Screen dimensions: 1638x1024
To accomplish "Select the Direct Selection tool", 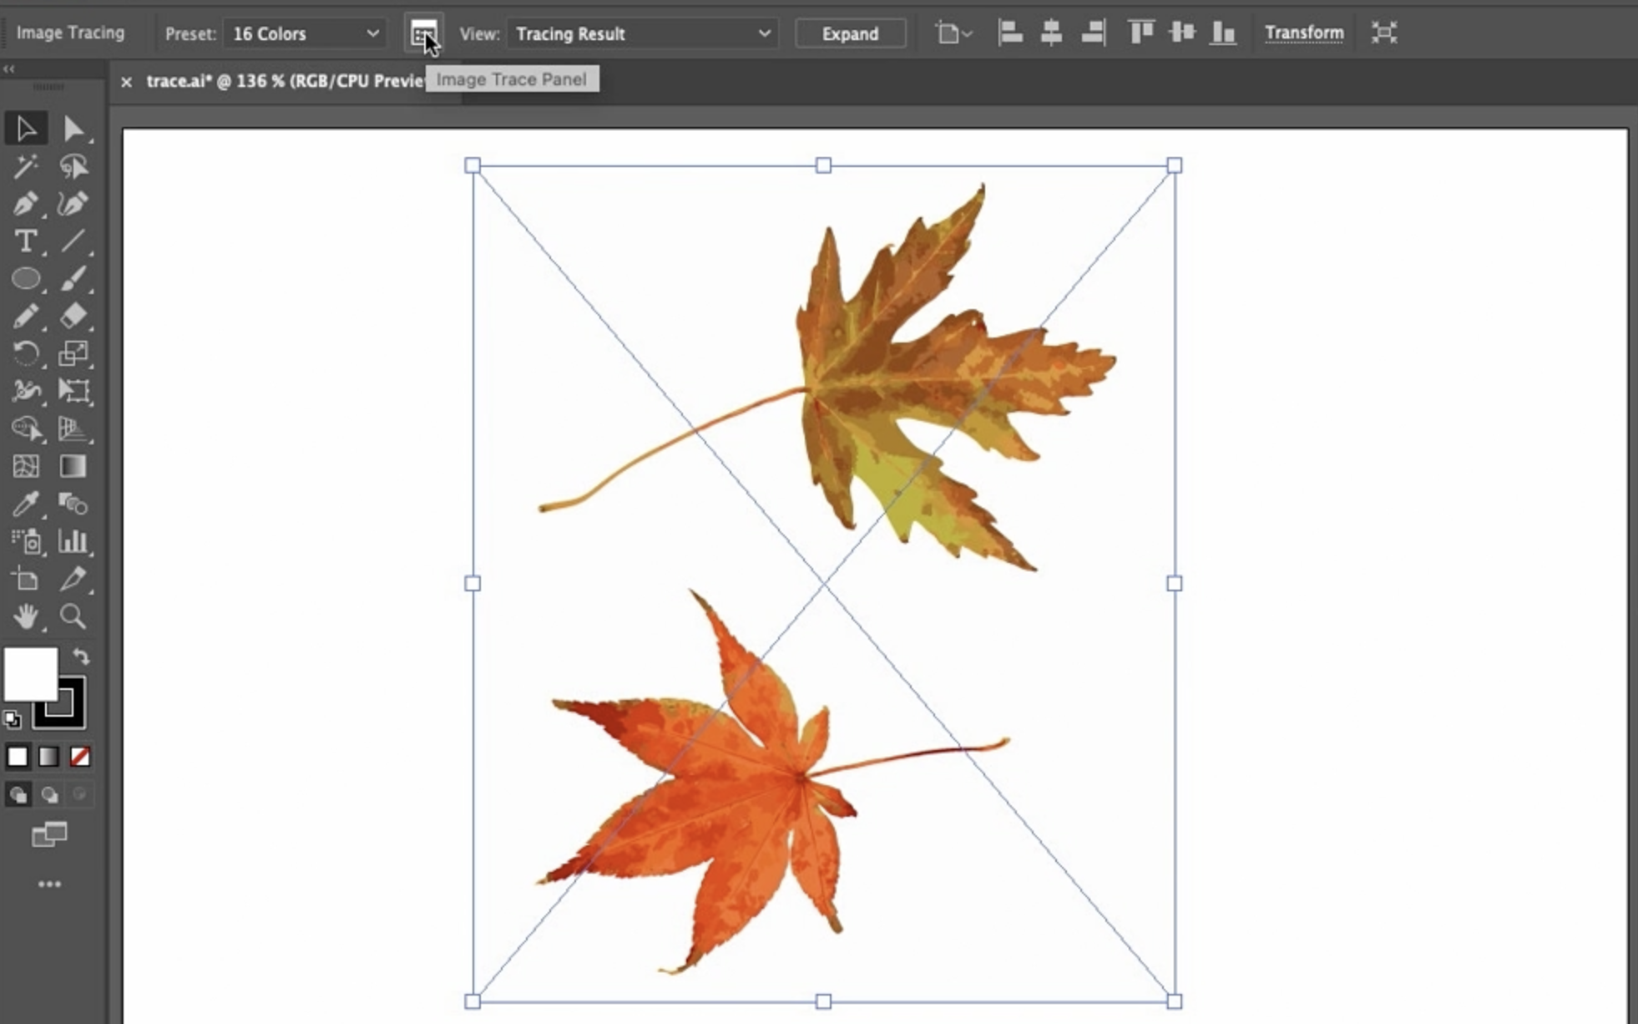I will (73, 129).
